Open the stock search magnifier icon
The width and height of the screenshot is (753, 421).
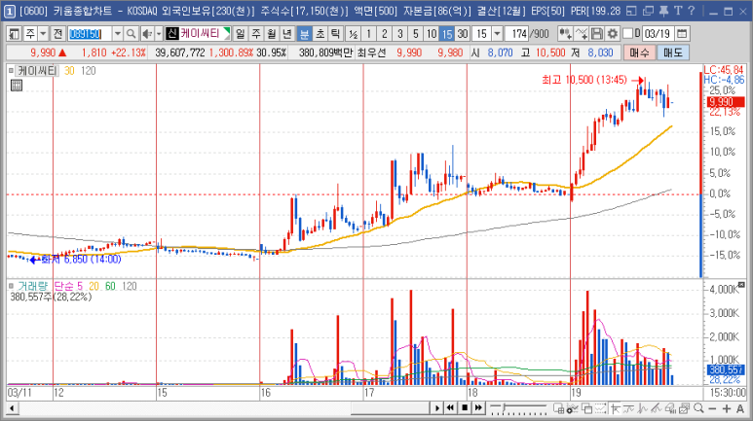click(x=131, y=34)
